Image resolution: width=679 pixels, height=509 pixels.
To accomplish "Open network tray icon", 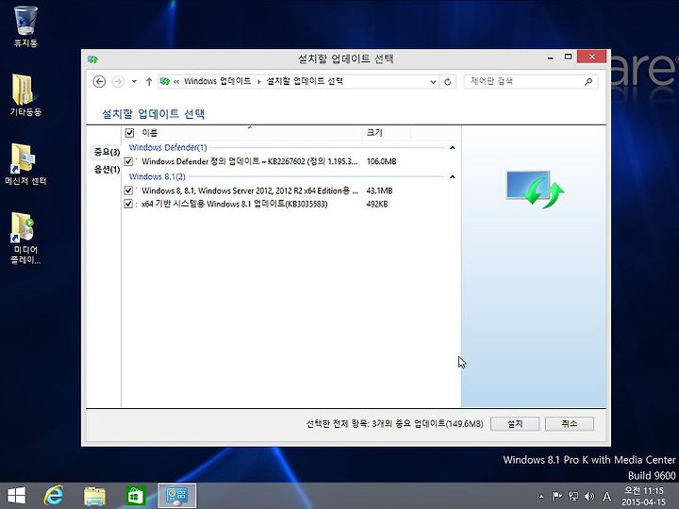I will (x=573, y=496).
